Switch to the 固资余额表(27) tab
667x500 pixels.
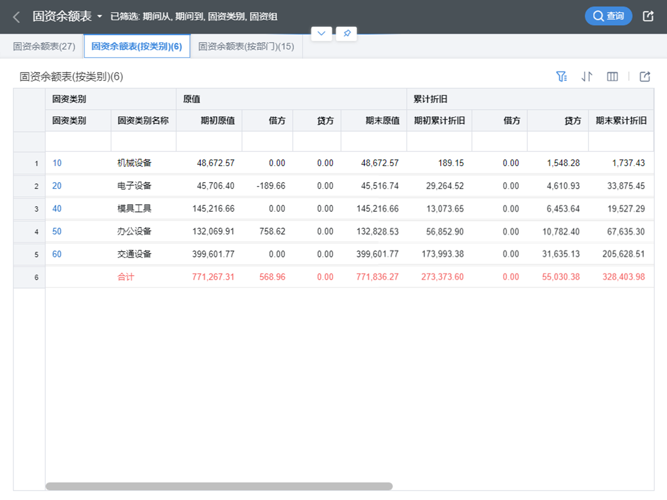click(44, 46)
